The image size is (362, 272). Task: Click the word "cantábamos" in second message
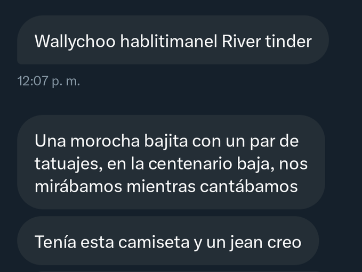click(x=248, y=186)
